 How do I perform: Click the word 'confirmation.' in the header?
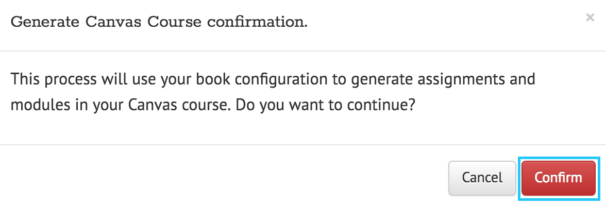click(258, 22)
